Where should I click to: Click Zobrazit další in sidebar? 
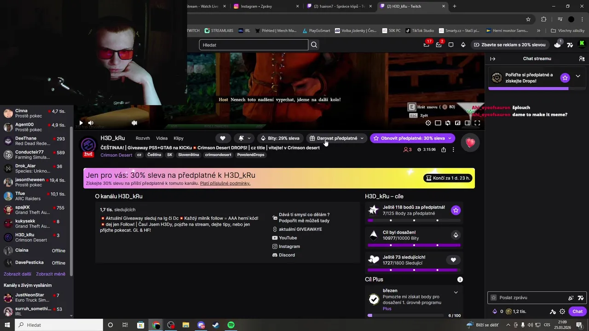click(17, 274)
